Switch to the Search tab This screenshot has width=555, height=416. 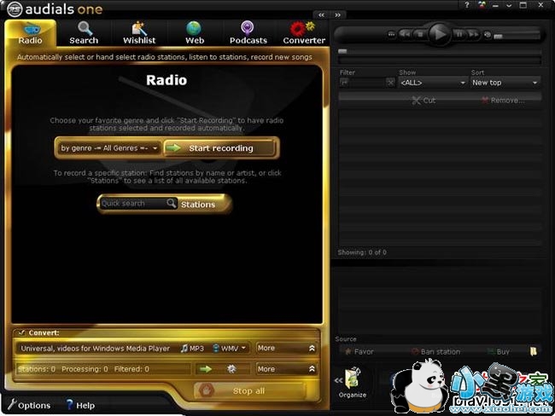pos(84,33)
